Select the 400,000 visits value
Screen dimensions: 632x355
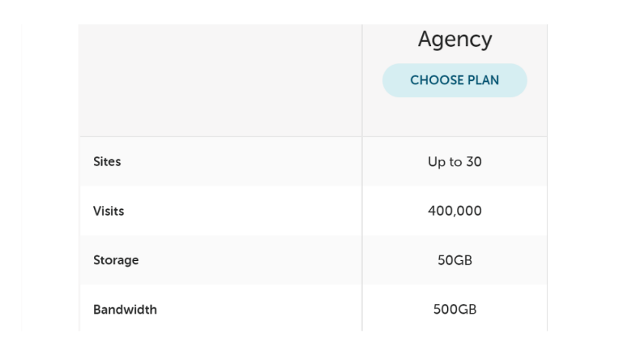455,211
